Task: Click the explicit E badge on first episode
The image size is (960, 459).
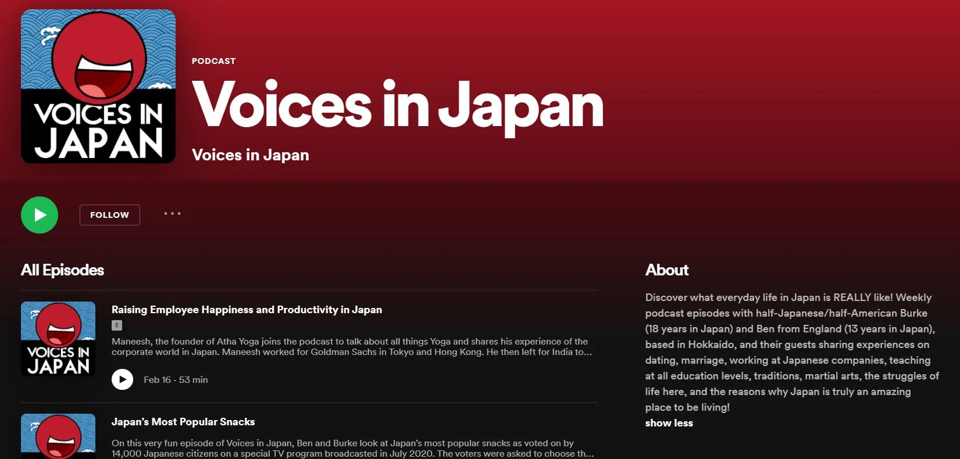Action: pos(117,325)
